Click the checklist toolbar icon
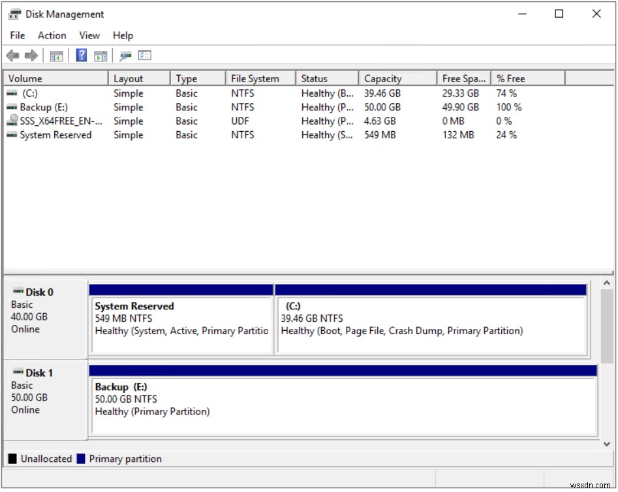Screen dimensions: 618x492 pos(145,55)
